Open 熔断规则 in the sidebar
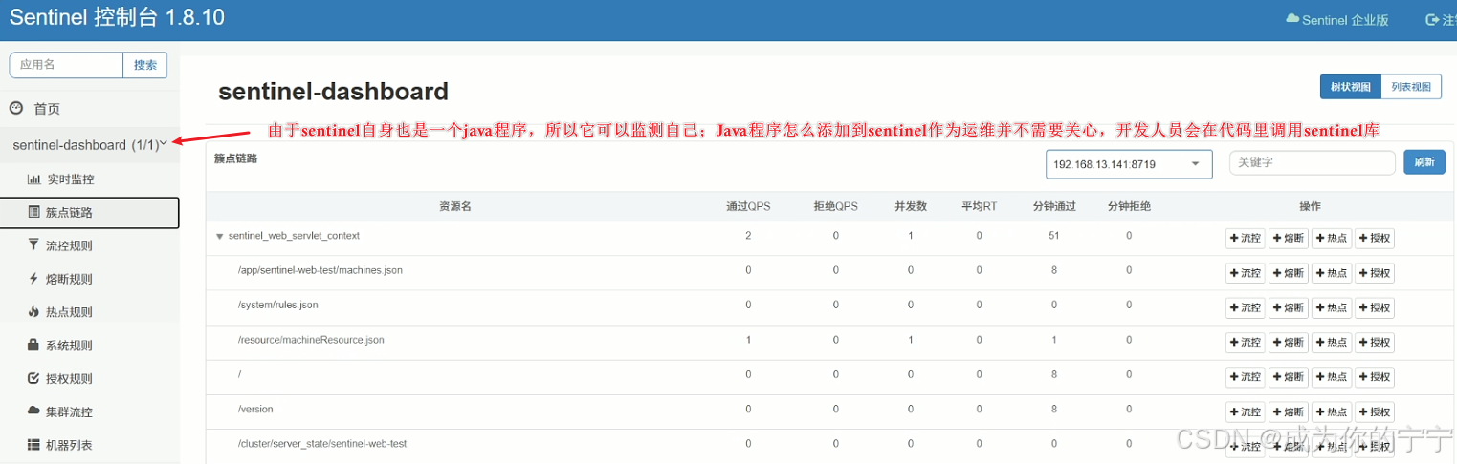This screenshot has height=464, width=1457. 70,279
